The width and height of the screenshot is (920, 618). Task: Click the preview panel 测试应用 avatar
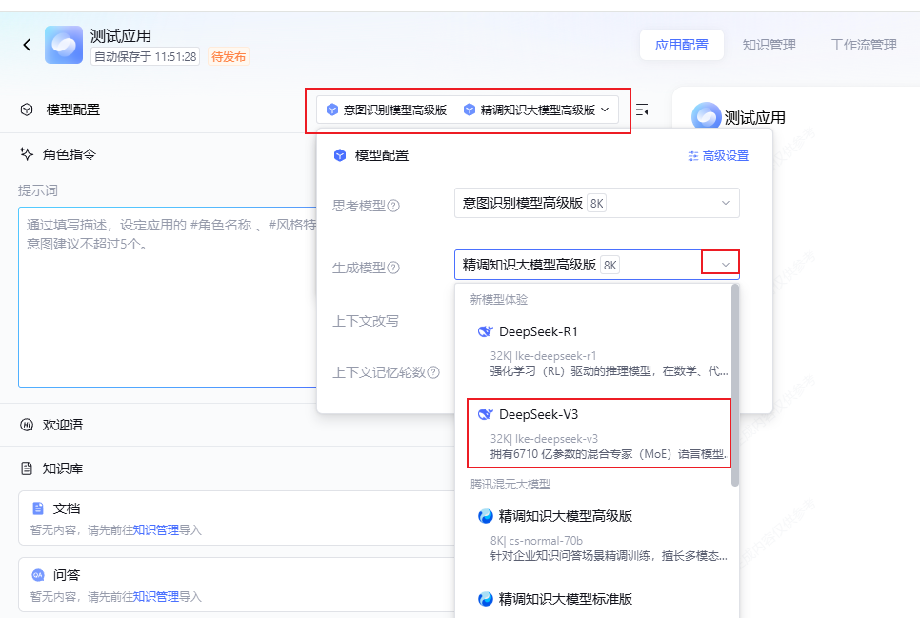point(706,117)
